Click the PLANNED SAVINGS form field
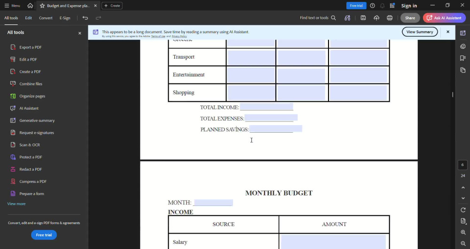 (x=276, y=129)
